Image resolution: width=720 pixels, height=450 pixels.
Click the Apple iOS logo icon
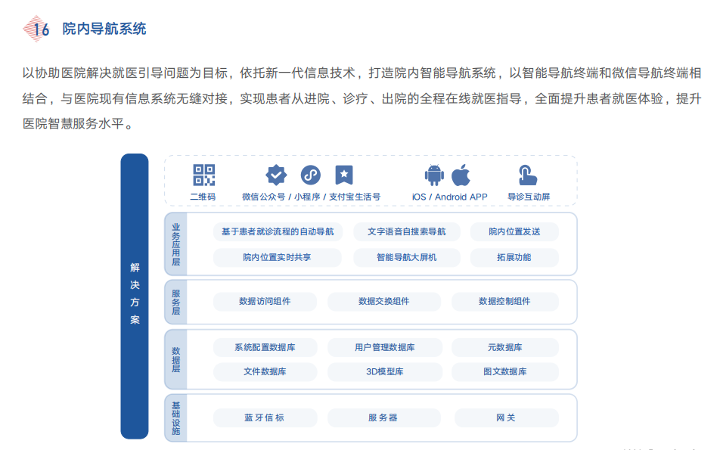pyautogui.click(x=461, y=175)
